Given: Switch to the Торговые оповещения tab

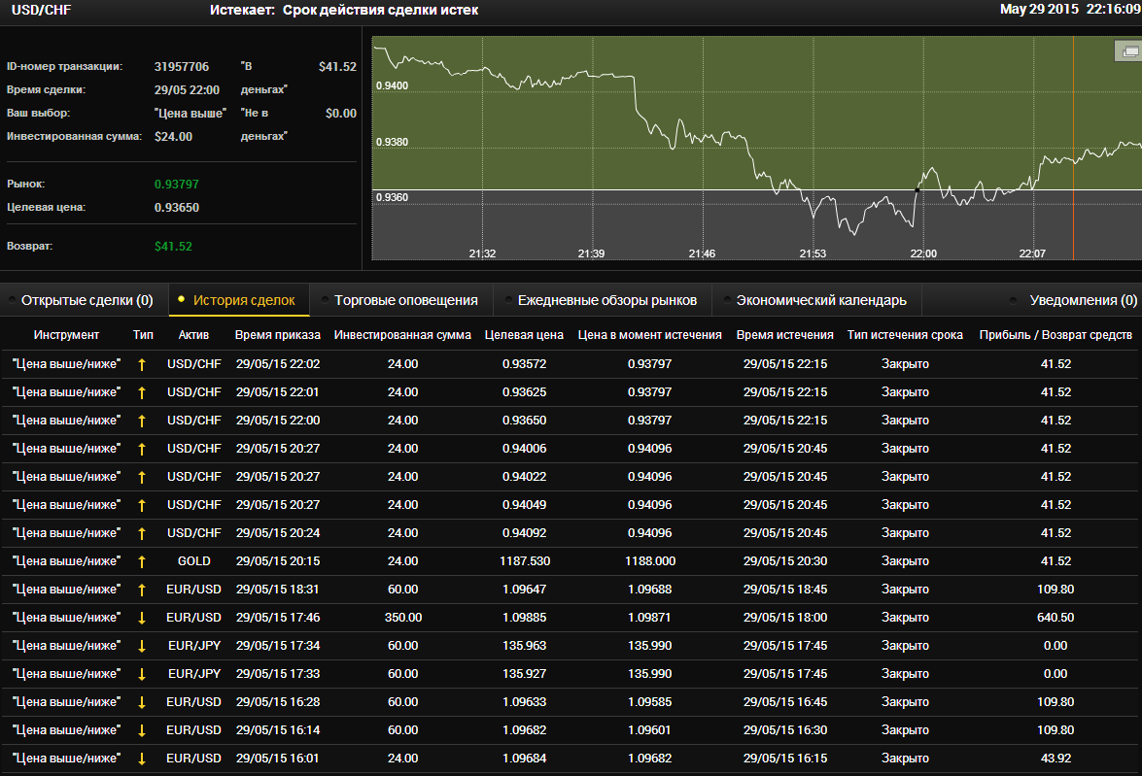Looking at the screenshot, I should [405, 301].
